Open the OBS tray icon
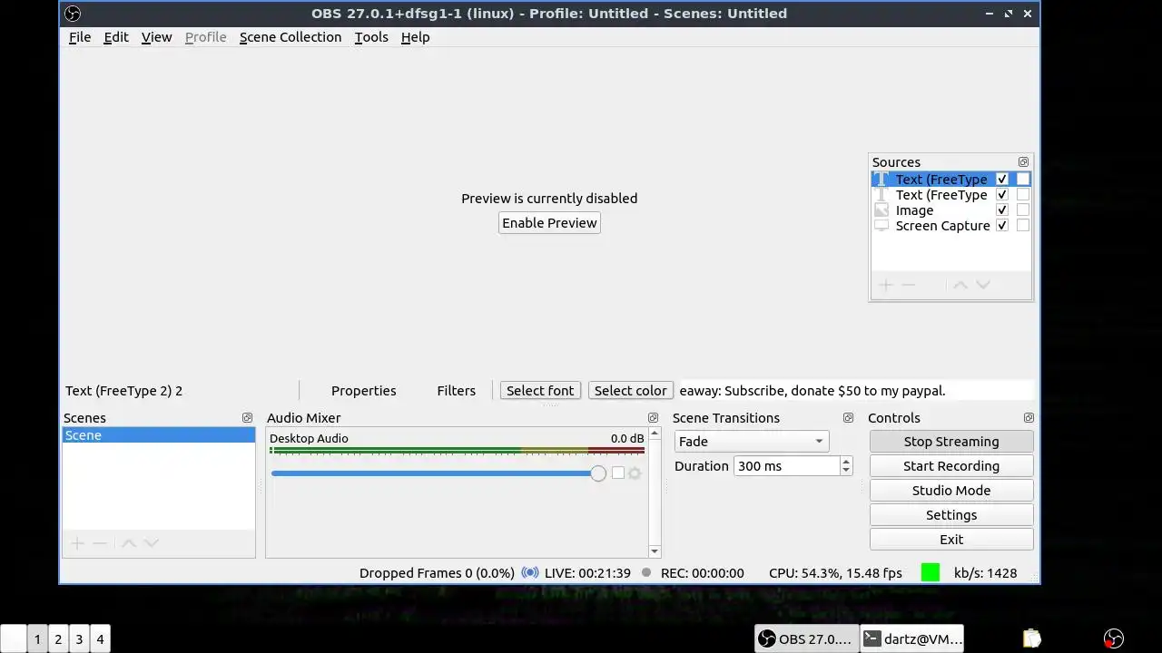 (1113, 638)
